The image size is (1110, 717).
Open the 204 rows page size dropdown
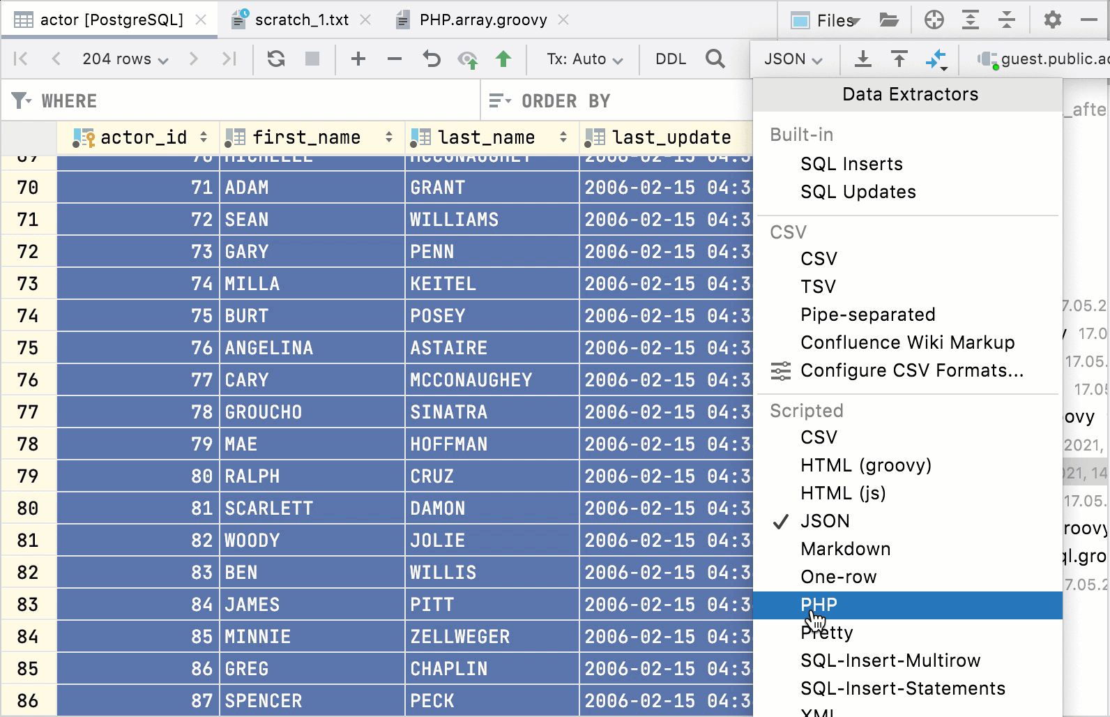(125, 59)
